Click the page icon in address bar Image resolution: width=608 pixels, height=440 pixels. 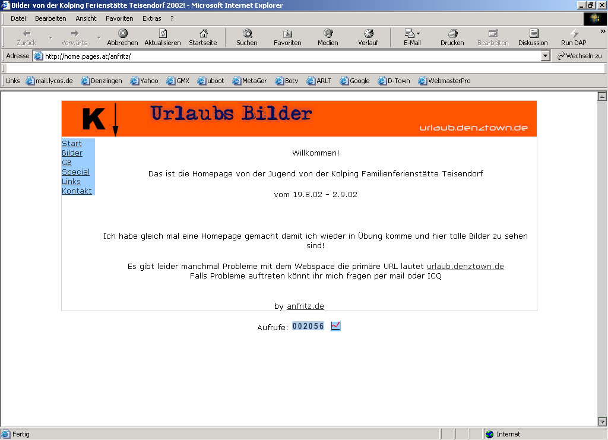tap(38, 56)
